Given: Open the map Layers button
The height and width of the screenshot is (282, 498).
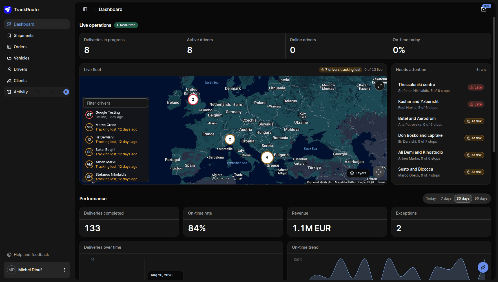Looking at the screenshot, I should coord(358,173).
